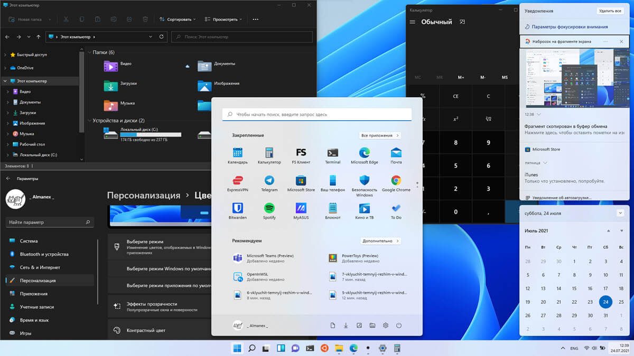Collapse the Папки (6) group
Screen dimensions: 634x356
(x=89, y=52)
